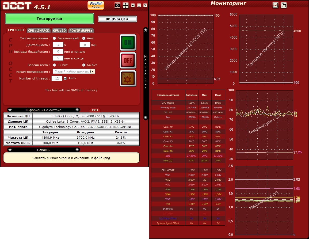Image resolution: width=309 pixels, height=239 pixels.
Task: Select the Бесконечный test type radio
Action: tap(54, 38)
